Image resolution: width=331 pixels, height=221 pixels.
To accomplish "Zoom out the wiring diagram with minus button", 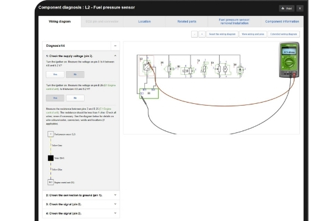I will [195, 34].
